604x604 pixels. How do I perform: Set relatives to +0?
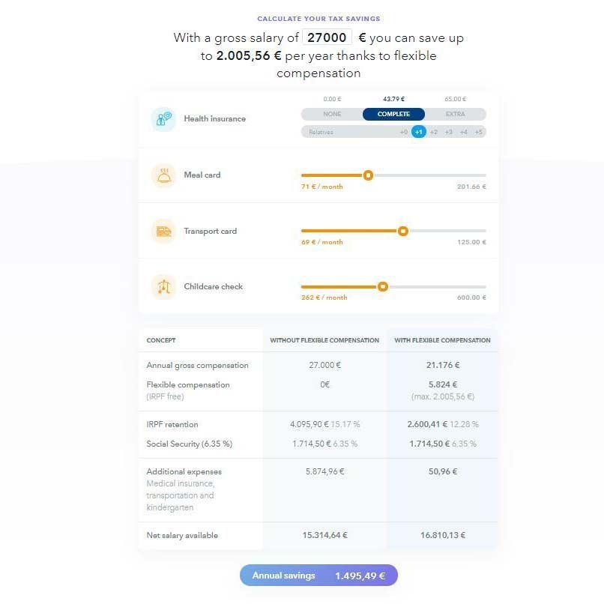coord(404,132)
